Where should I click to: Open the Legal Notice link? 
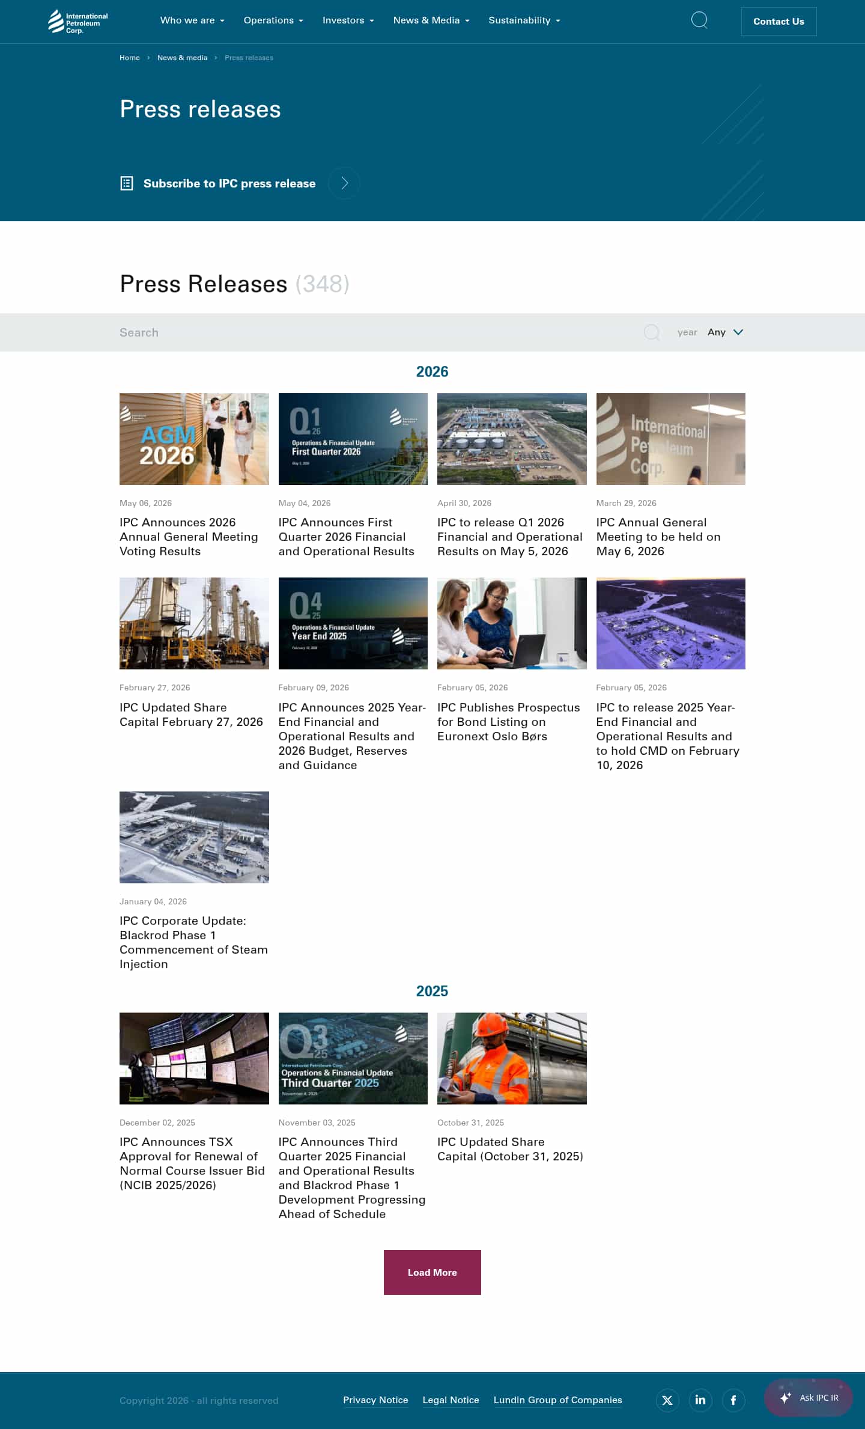(451, 1400)
